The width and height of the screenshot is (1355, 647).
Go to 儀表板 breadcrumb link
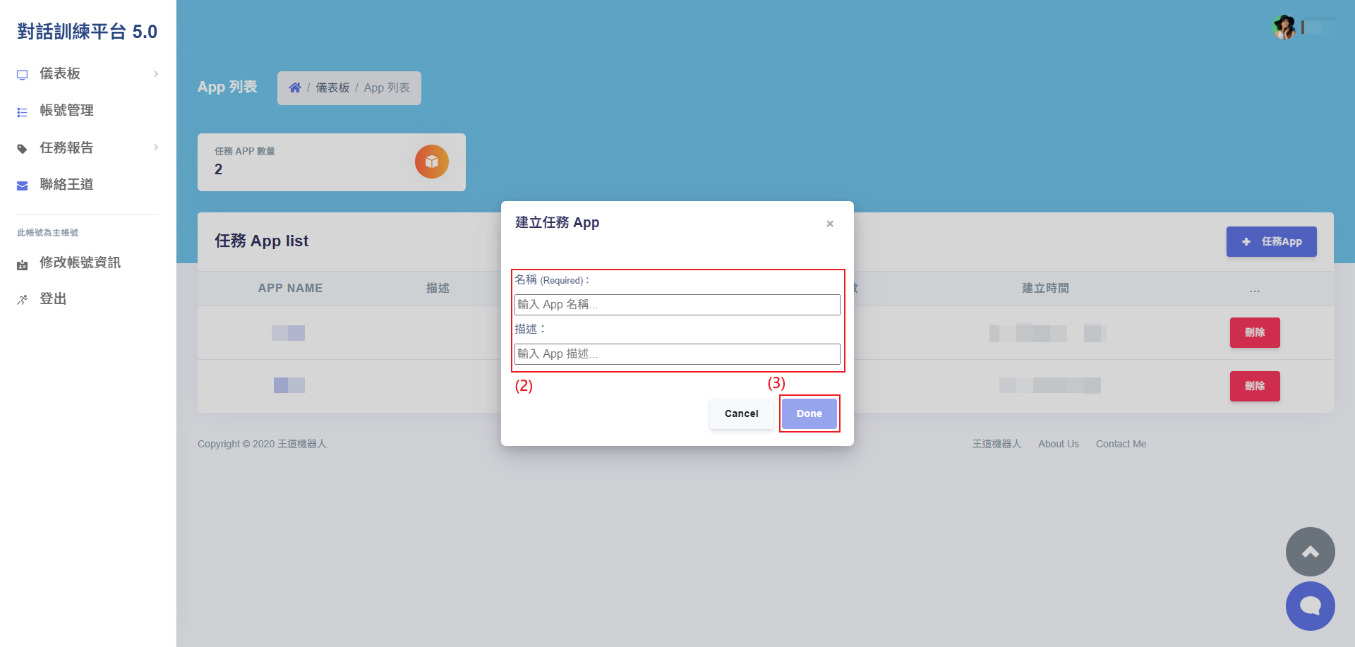332,87
